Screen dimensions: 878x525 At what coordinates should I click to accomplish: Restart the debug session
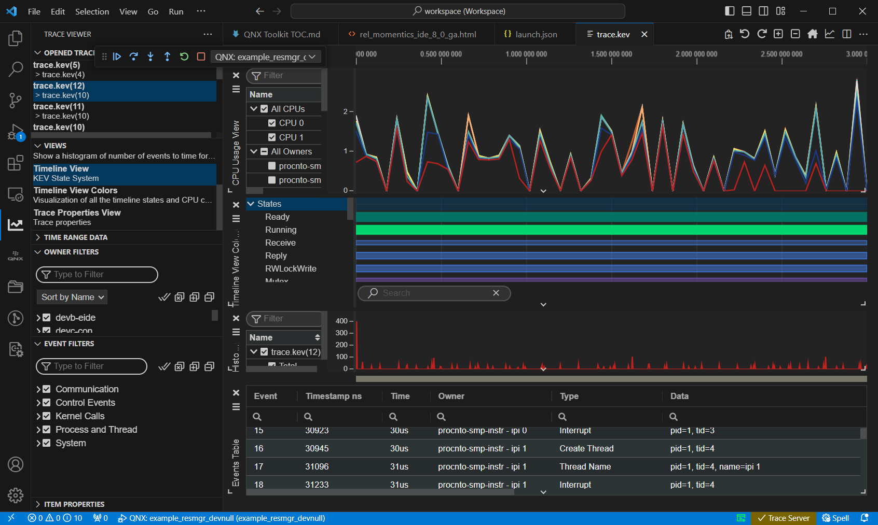[184, 56]
